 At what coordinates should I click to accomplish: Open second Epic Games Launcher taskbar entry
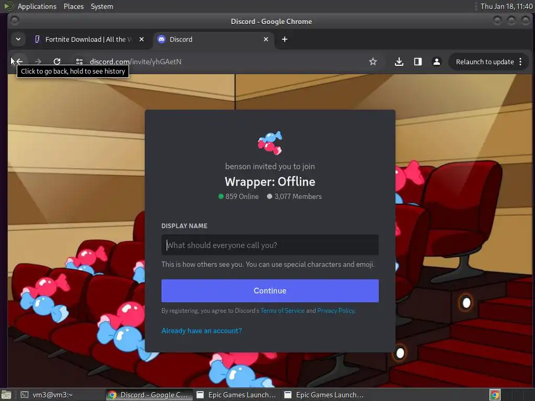pos(324,395)
